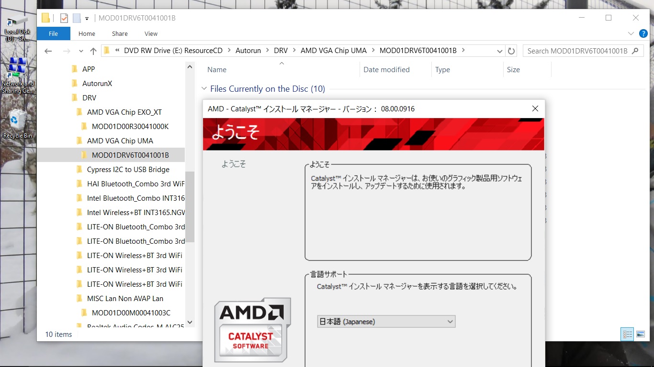654x367 pixels.
Task: Select the APP folder in tree
Action: click(89, 69)
